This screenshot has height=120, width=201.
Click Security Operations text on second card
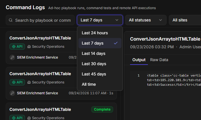[x=48, y=82]
